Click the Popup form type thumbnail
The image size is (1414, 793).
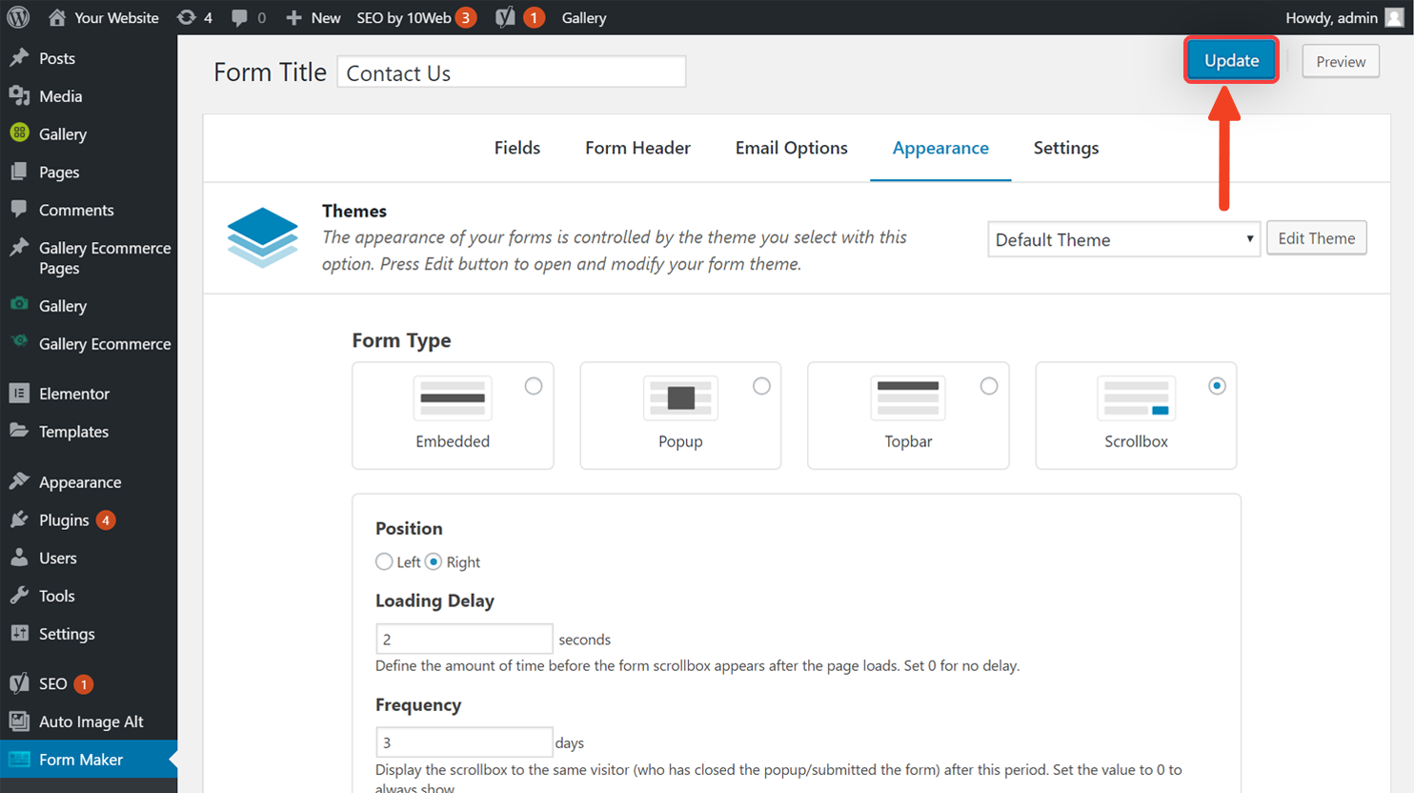[680, 398]
